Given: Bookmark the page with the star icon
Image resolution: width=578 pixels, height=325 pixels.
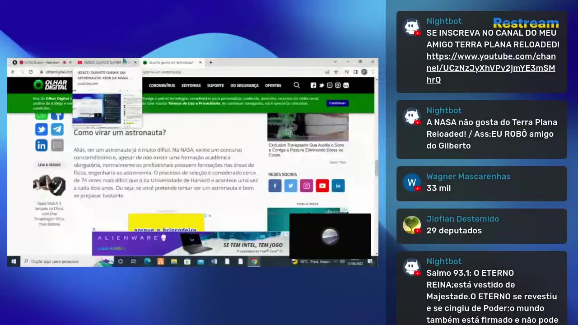Looking at the screenshot, I should tap(336, 72).
